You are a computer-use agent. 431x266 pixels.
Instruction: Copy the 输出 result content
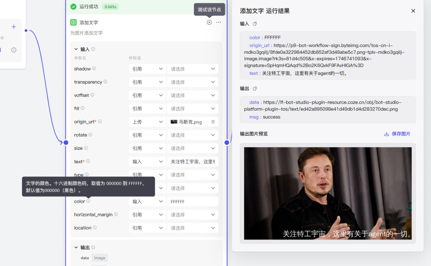point(255,88)
